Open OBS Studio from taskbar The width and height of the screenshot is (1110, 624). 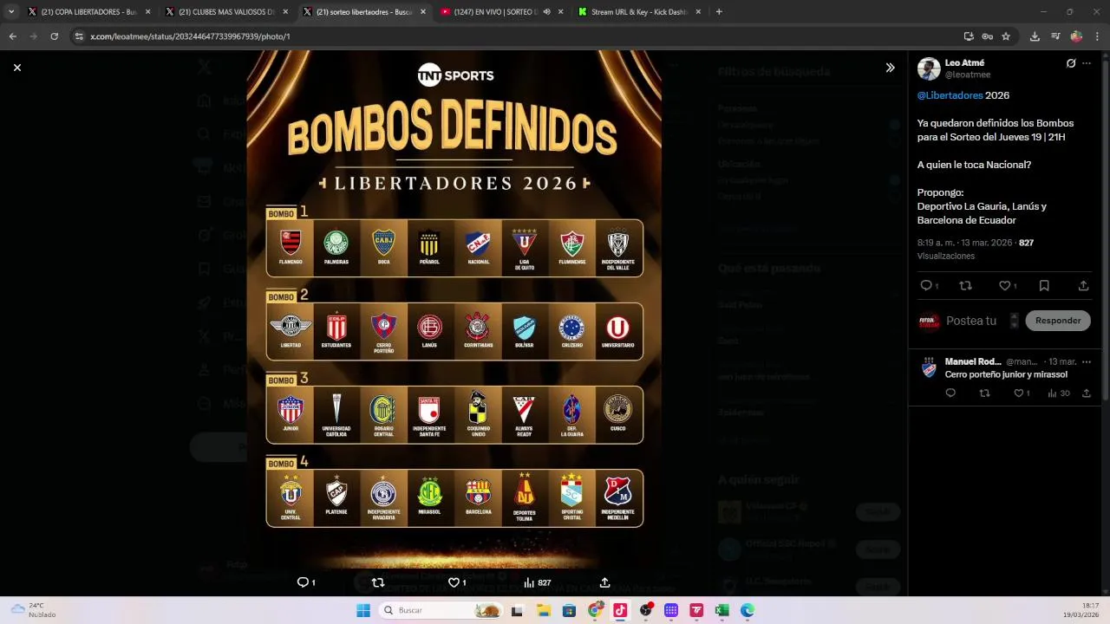645,610
